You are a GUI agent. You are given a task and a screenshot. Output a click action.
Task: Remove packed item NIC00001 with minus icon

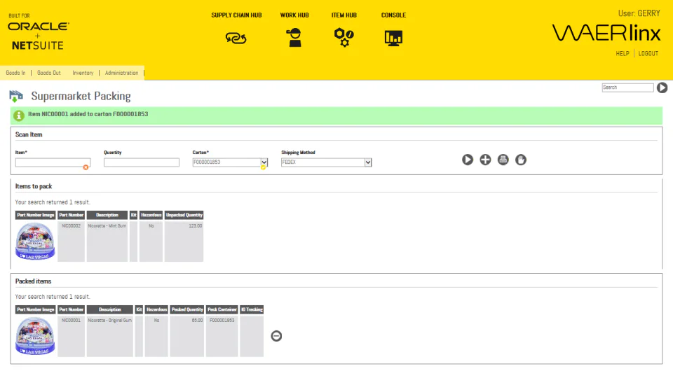[276, 336]
